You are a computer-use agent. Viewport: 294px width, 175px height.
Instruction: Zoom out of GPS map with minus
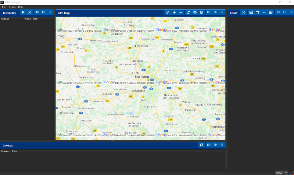[181, 12]
